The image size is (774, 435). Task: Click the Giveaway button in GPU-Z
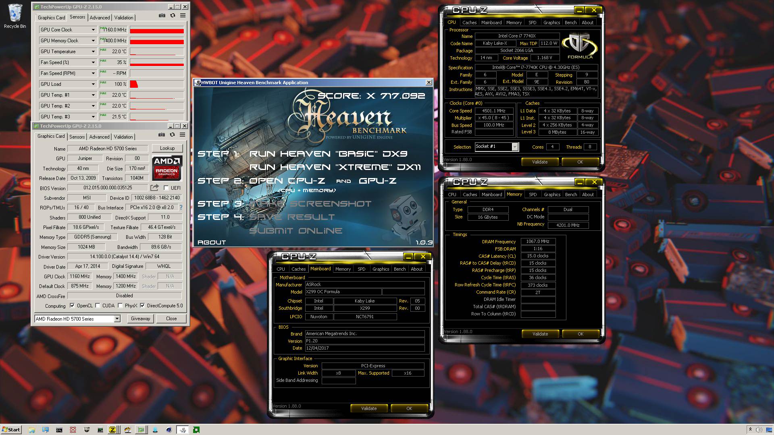pyautogui.click(x=140, y=319)
